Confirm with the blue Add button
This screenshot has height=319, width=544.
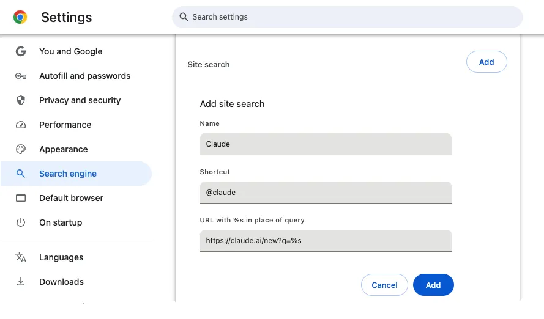point(433,285)
